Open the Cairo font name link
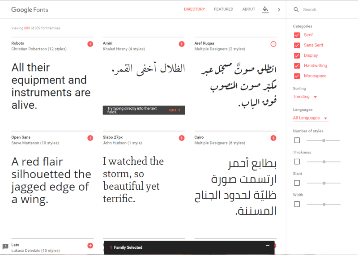This screenshot has width=358, height=255. (x=199, y=137)
